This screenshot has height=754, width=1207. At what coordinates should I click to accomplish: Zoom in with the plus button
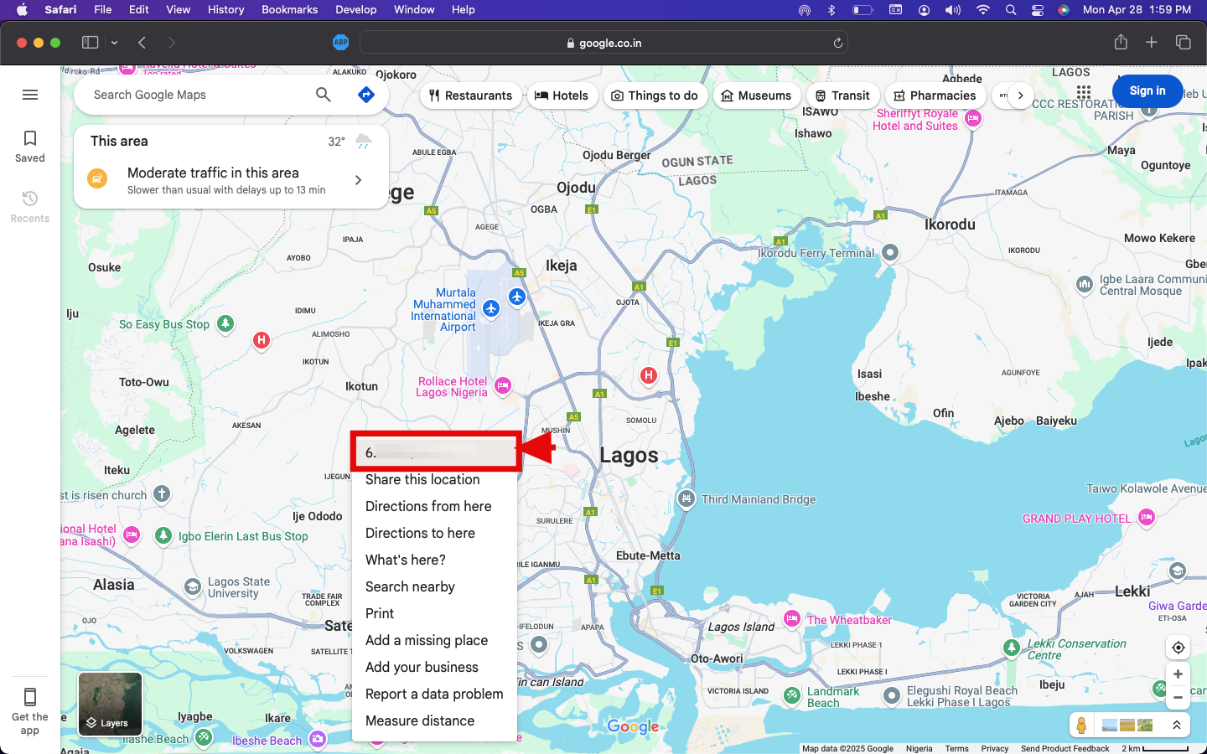click(x=1178, y=674)
